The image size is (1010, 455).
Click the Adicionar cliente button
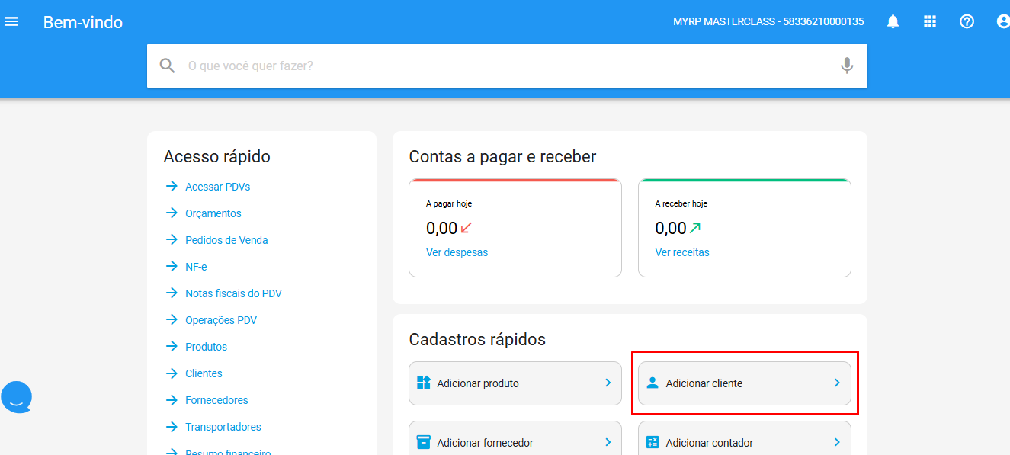tap(744, 383)
